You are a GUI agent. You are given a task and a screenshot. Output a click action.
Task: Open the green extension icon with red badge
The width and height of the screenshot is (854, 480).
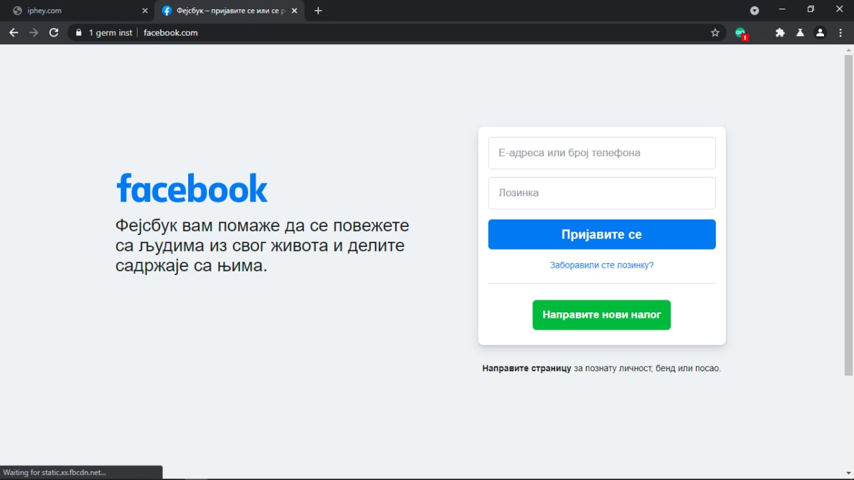coord(741,33)
